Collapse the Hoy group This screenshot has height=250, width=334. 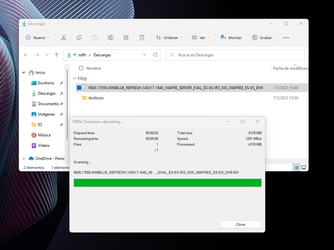(x=75, y=78)
